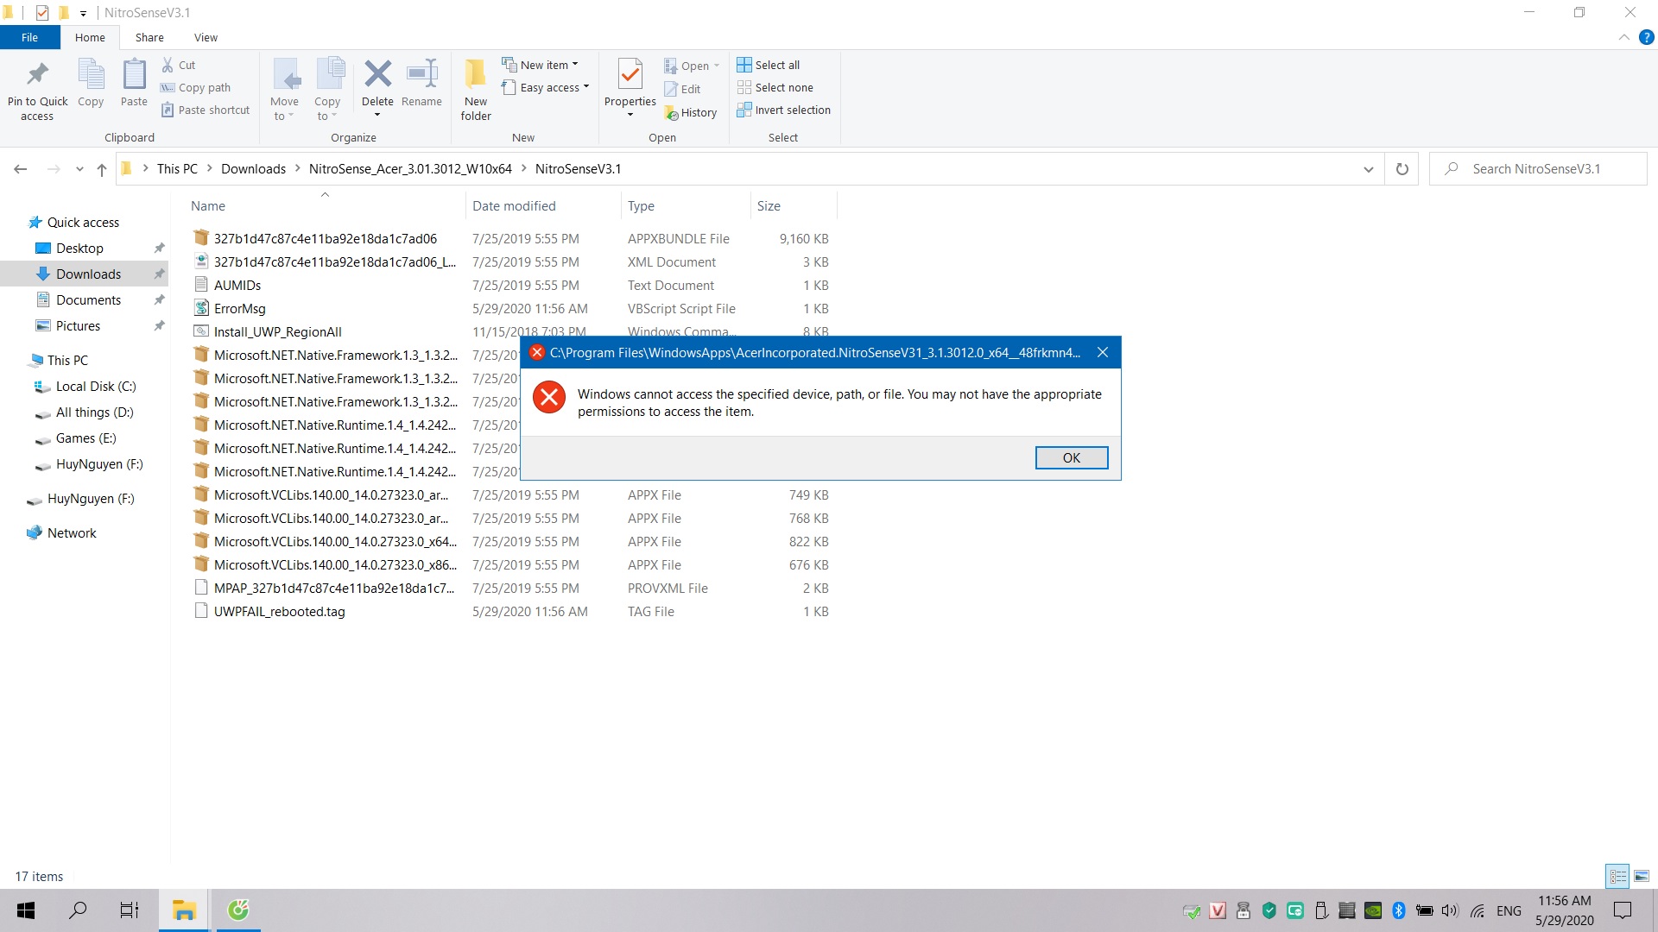1658x932 pixels.
Task: Select Games (E:) drive
Action: (x=85, y=438)
